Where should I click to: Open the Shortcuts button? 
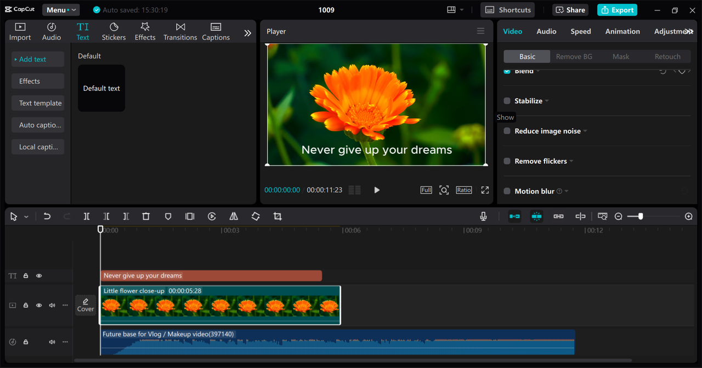(x=508, y=10)
